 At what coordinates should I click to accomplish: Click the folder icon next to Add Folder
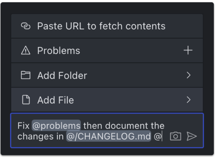pos(26,75)
